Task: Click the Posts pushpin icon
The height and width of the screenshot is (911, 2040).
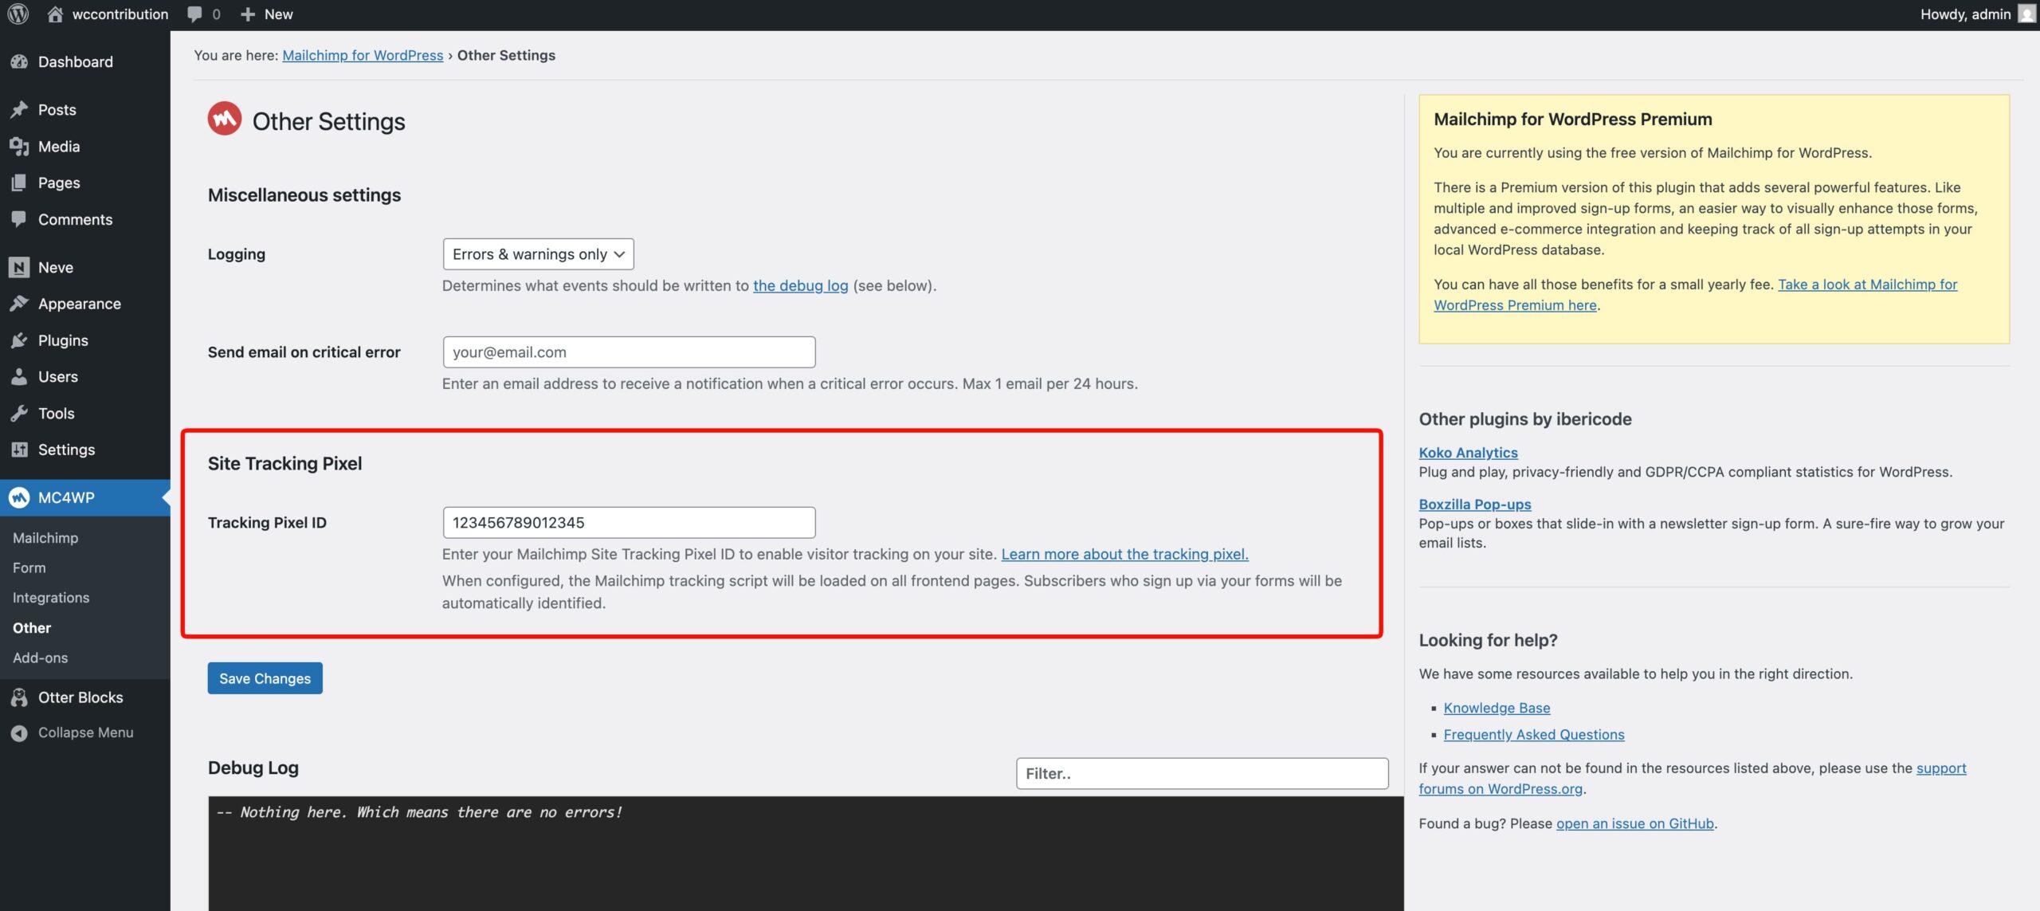Action: click(19, 109)
